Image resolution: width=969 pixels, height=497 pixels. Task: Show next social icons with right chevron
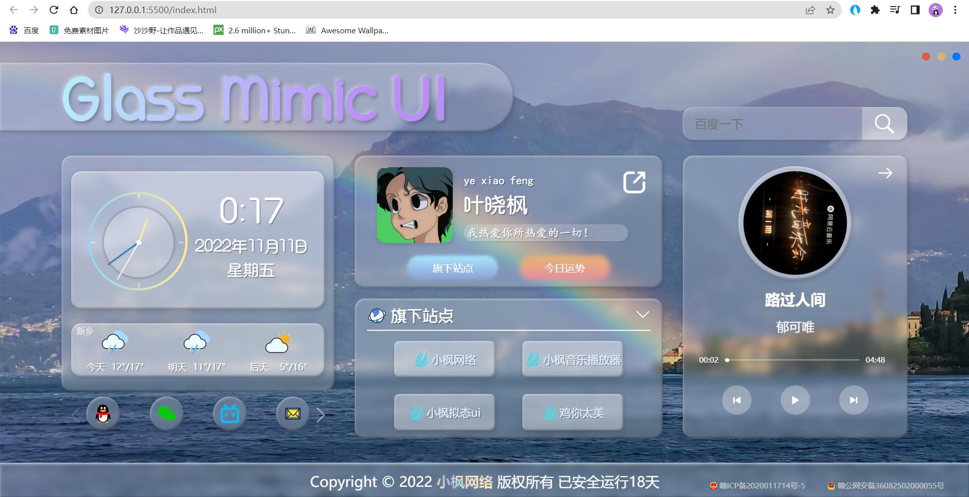click(320, 415)
